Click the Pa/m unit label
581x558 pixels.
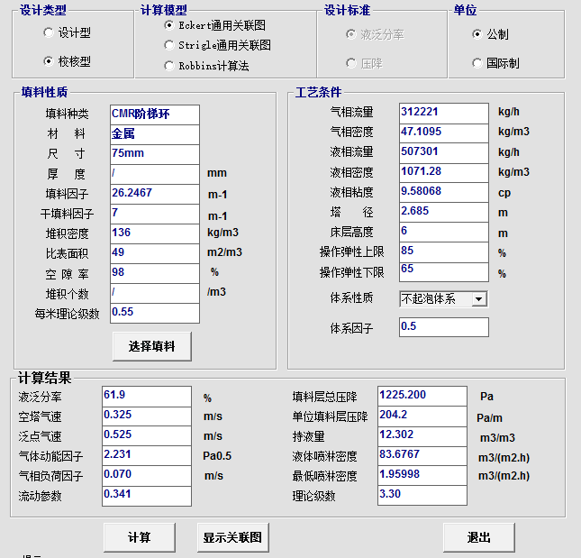(489, 418)
